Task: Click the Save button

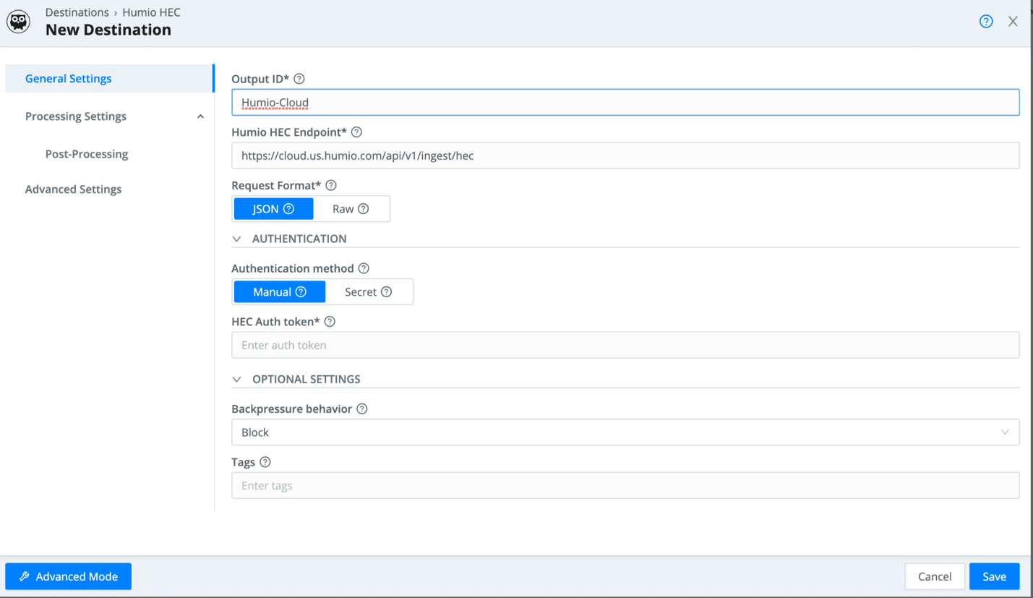Action: 994,576
